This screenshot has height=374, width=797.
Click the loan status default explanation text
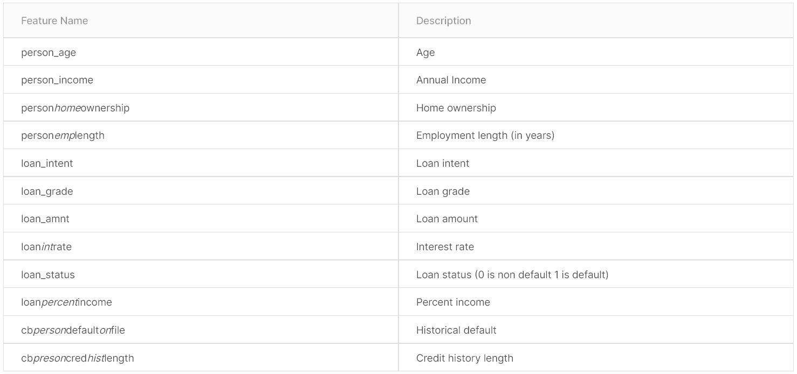512,275
